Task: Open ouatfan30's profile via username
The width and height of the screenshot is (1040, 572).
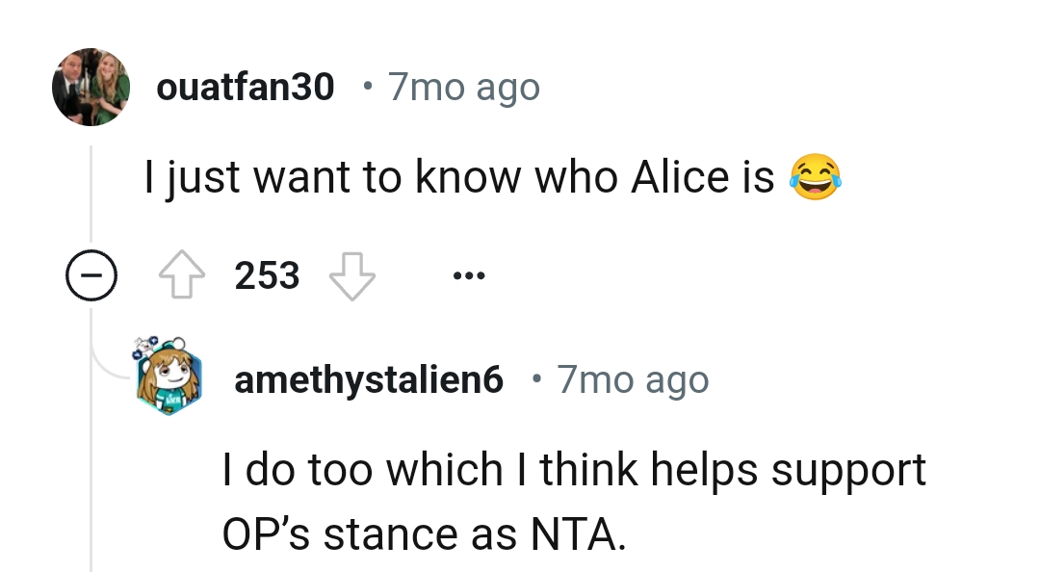Action: tap(246, 86)
